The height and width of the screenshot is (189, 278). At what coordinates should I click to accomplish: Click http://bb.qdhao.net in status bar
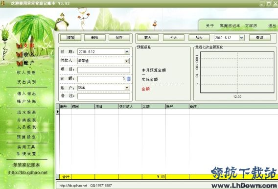point(73,186)
